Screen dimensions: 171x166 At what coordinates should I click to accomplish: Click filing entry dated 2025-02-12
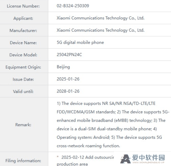[x=85, y=157]
